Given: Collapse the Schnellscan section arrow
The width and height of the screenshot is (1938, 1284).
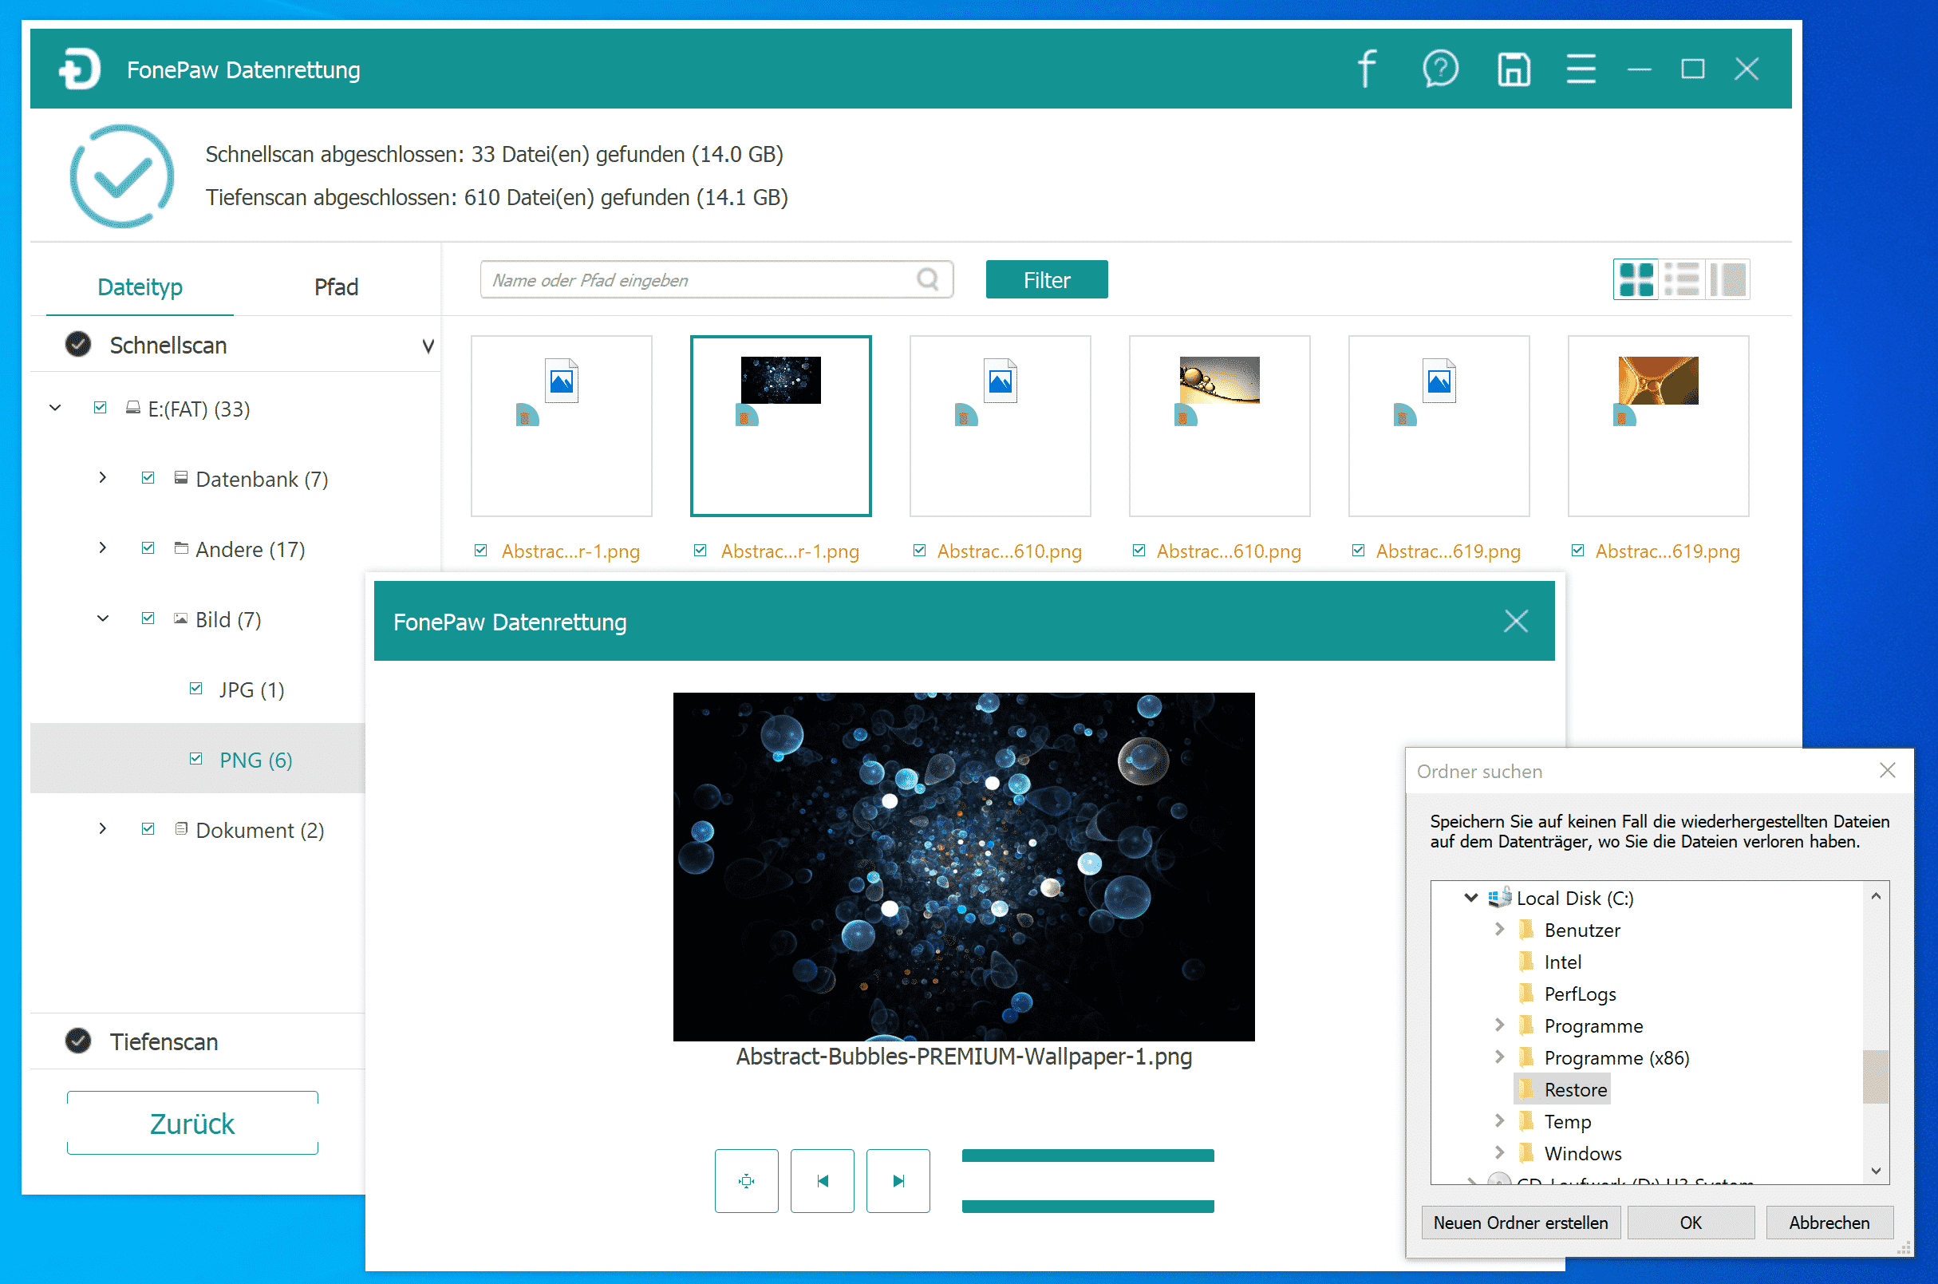Looking at the screenshot, I should 428,346.
